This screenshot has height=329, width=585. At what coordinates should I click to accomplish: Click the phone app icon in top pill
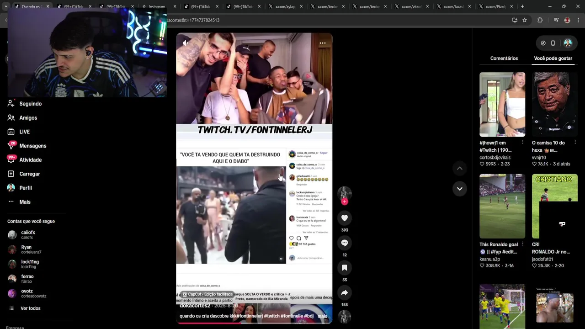tap(553, 43)
